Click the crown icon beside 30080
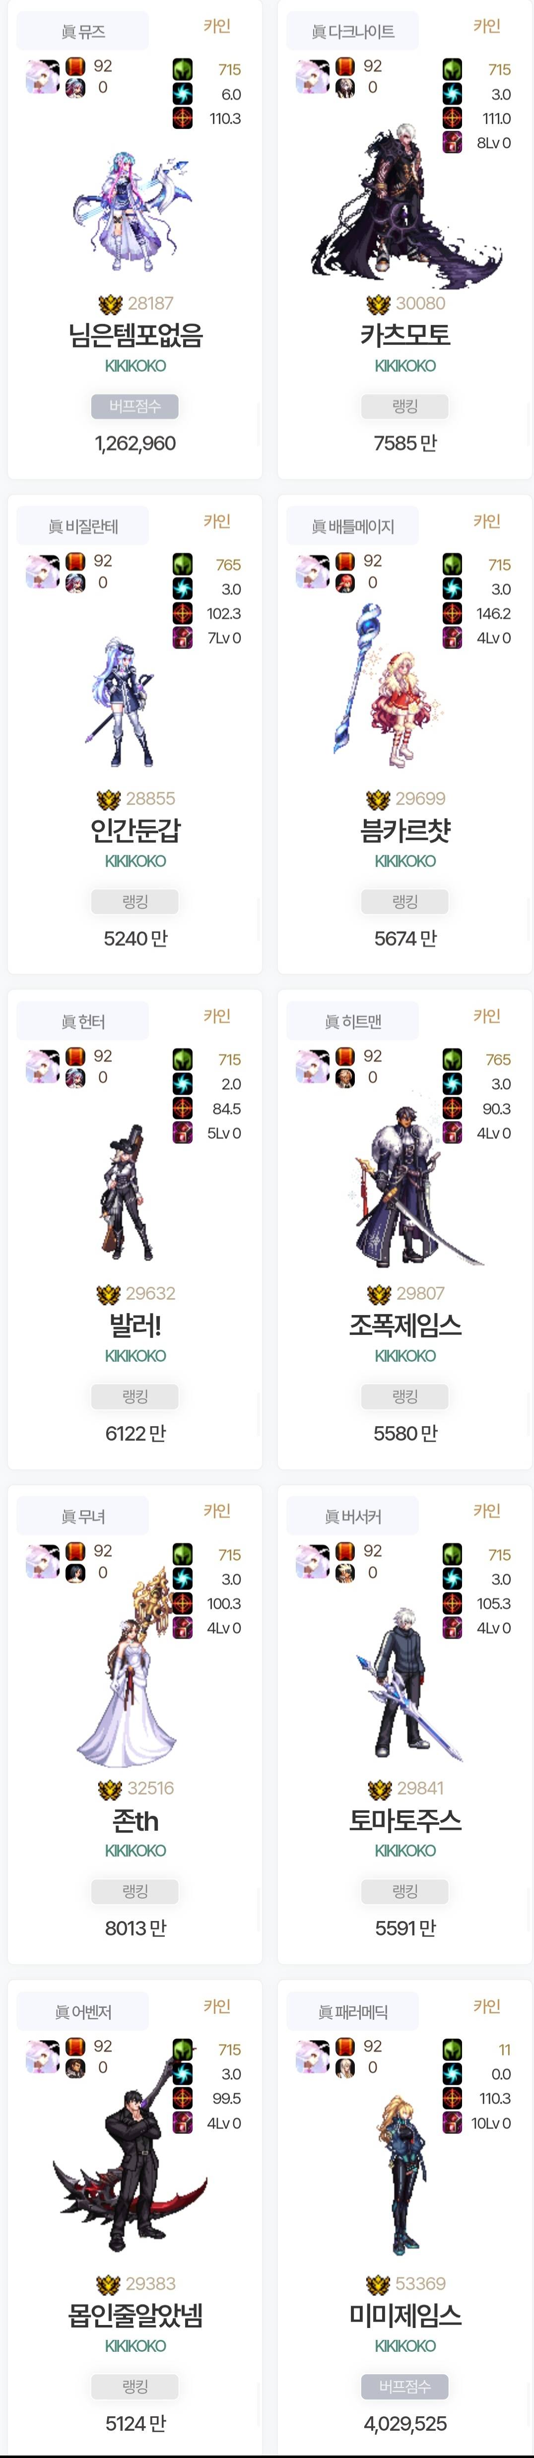 pos(379,303)
